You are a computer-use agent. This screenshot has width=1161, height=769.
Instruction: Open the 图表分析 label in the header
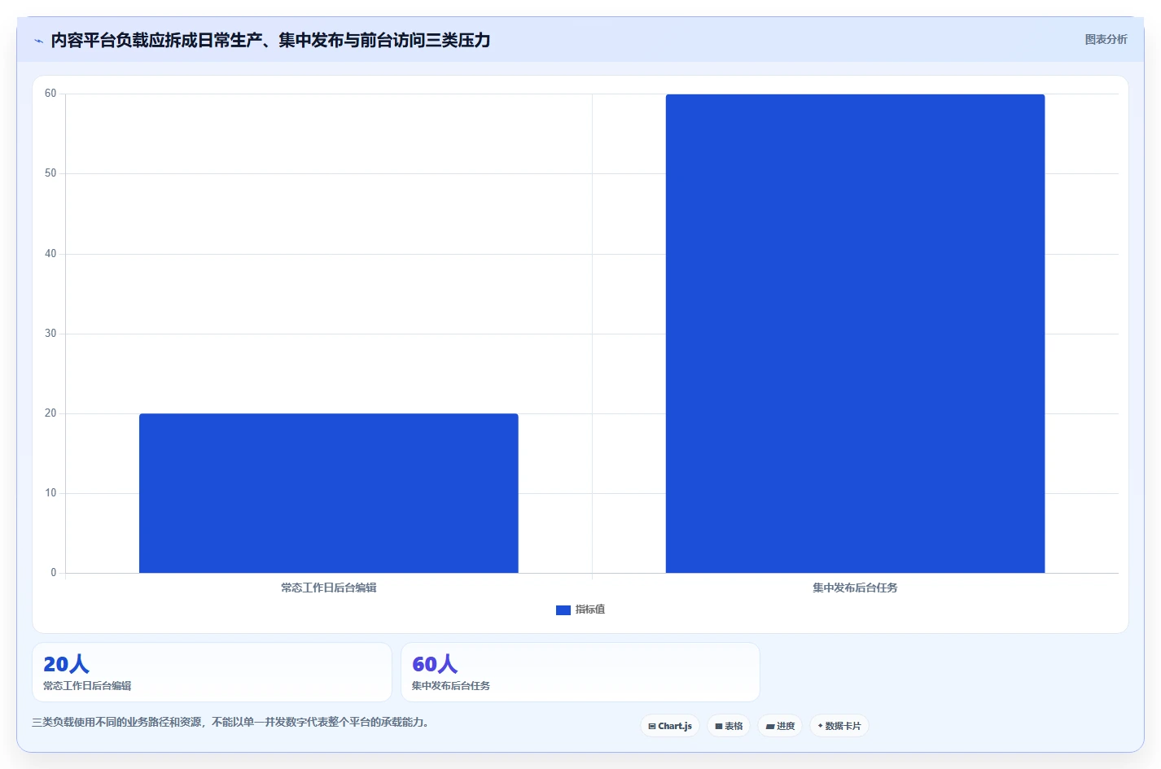click(1106, 39)
